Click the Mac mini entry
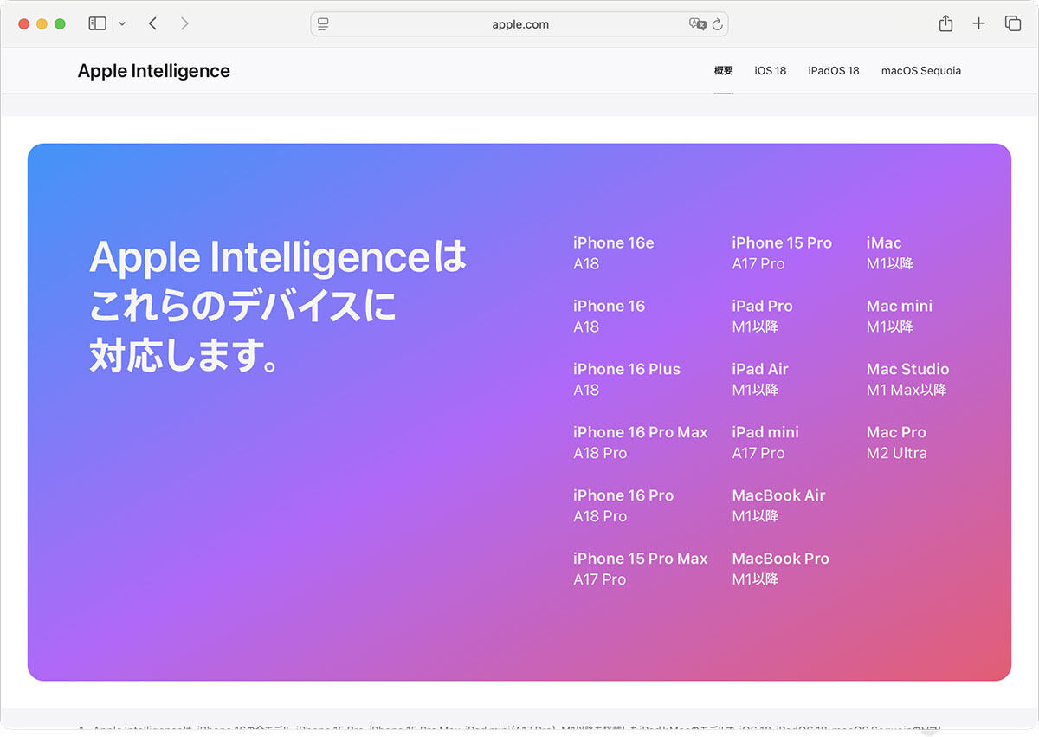Image resolution: width=1039 pixels, height=737 pixels. pos(900,307)
